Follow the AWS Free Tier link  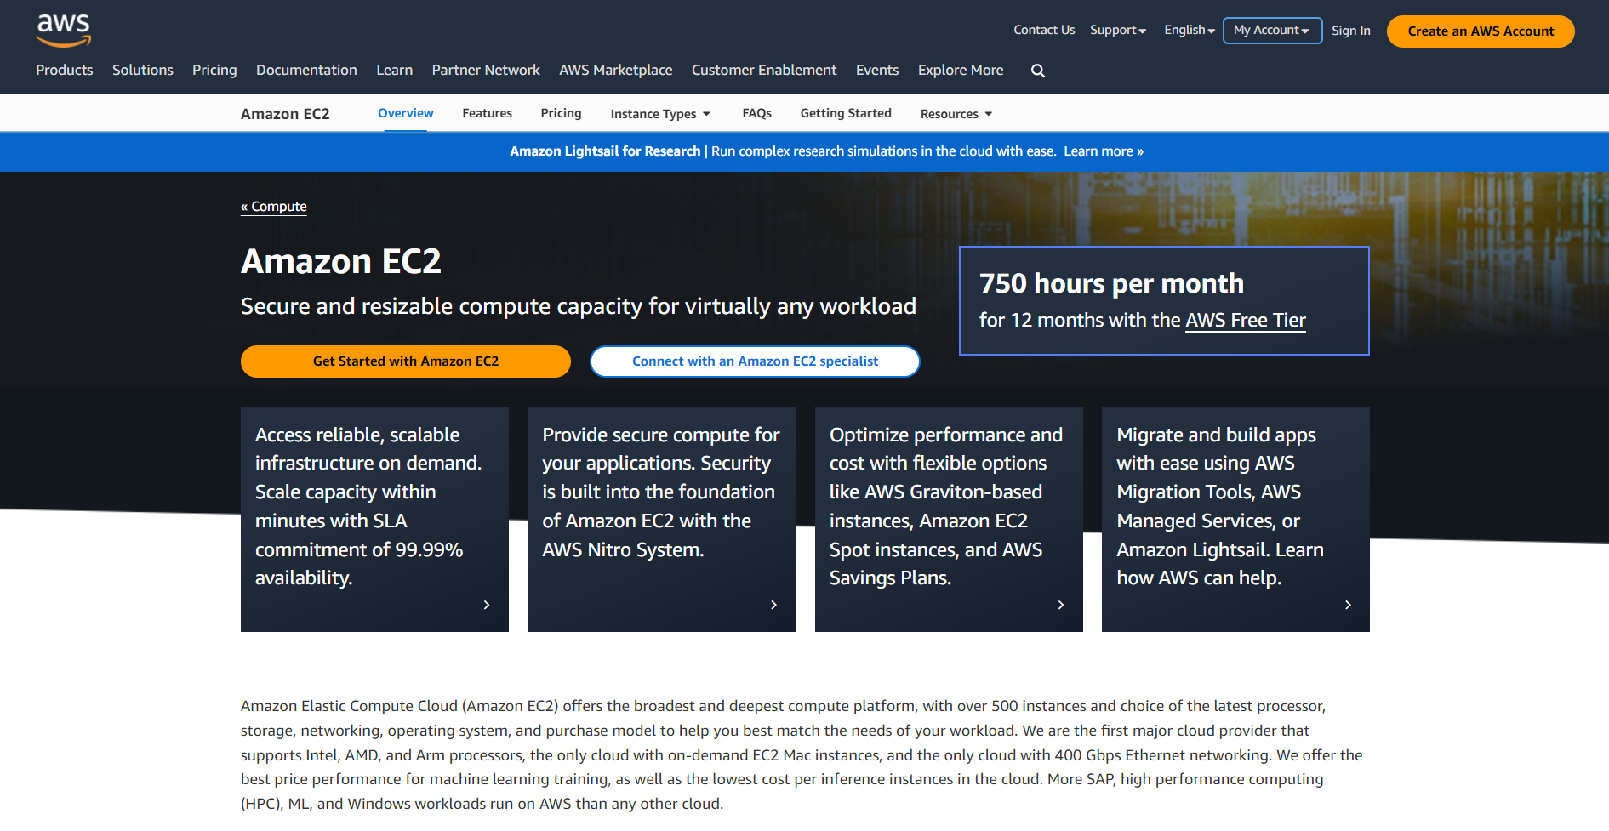pyautogui.click(x=1245, y=321)
